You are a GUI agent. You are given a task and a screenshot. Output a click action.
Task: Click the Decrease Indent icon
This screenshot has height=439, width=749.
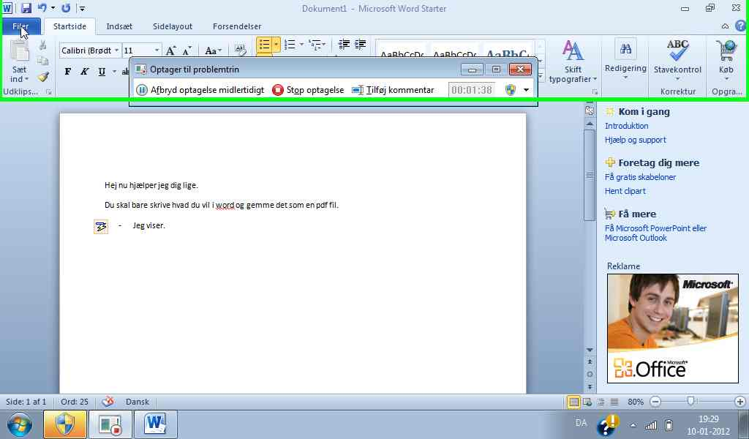click(344, 45)
